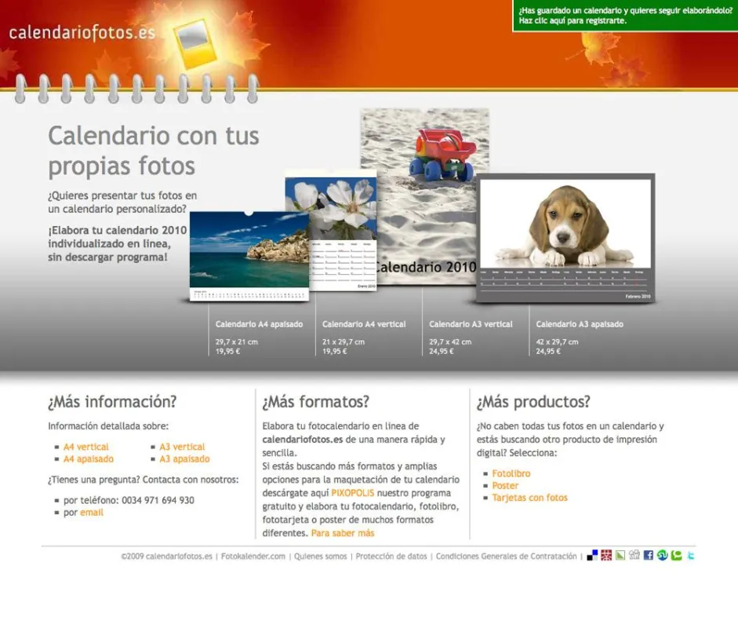Image resolution: width=738 pixels, height=628 pixels.
Task: Open the A3 vertical info link
Action: coord(182,447)
